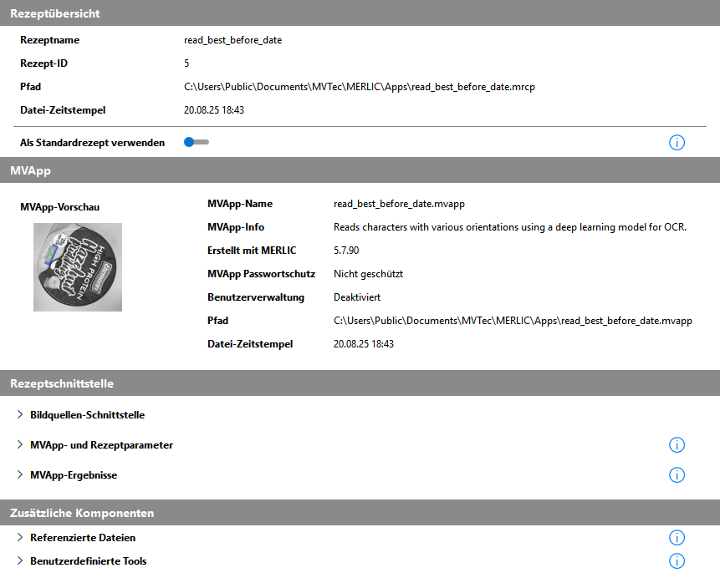
Task: Click the .mvapp file path text
Action: (x=513, y=321)
